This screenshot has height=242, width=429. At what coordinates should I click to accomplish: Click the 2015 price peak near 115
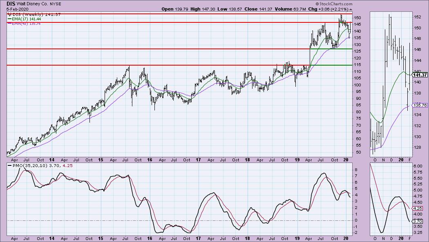point(129,66)
